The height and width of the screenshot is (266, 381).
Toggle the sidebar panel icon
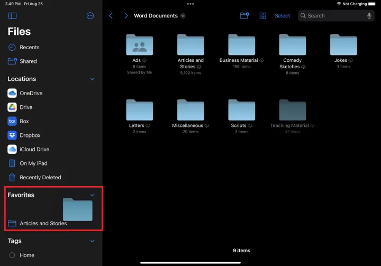click(x=12, y=16)
